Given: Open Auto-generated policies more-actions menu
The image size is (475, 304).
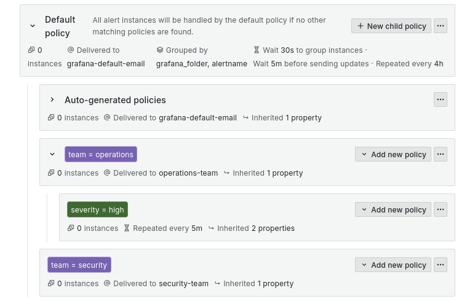Looking at the screenshot, I should 441,99.
